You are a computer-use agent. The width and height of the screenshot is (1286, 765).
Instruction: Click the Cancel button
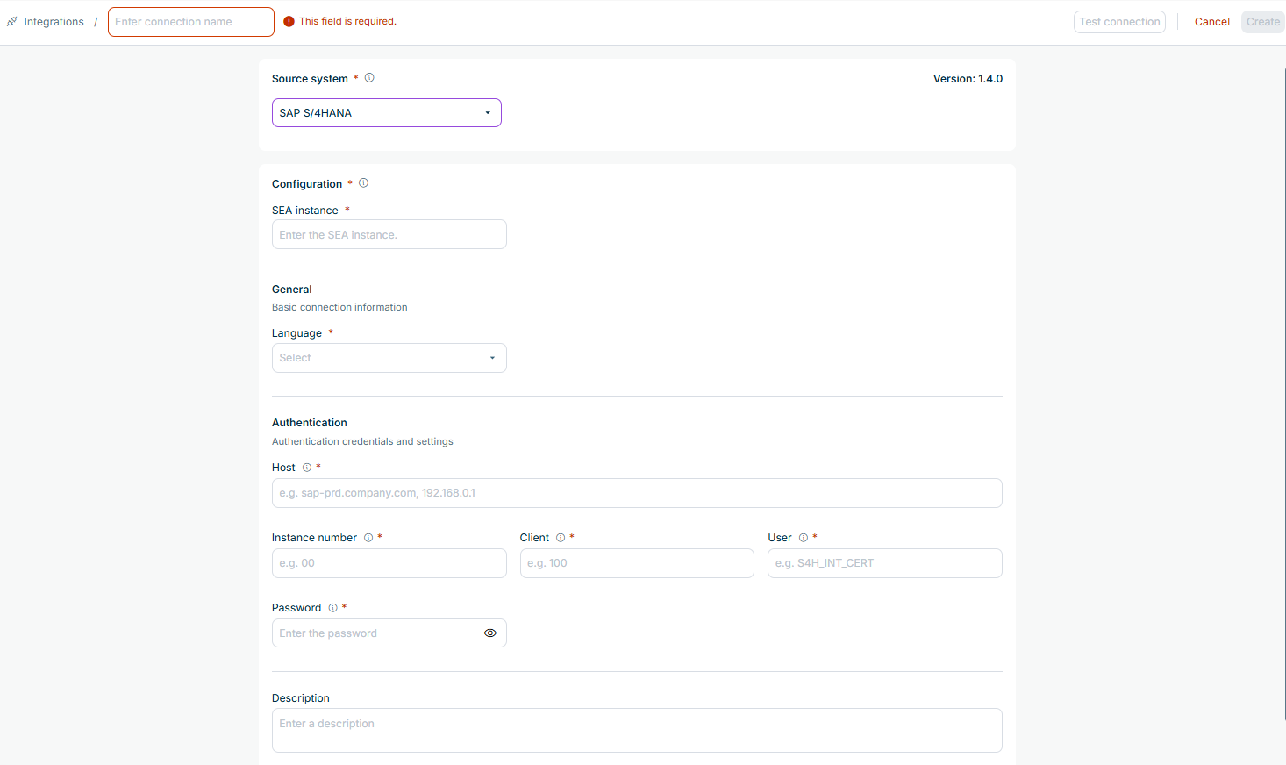point(1212,22)
